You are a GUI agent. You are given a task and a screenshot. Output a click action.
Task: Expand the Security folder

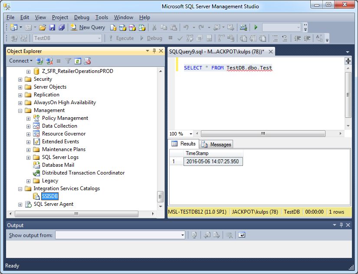[x=20, y=79]
